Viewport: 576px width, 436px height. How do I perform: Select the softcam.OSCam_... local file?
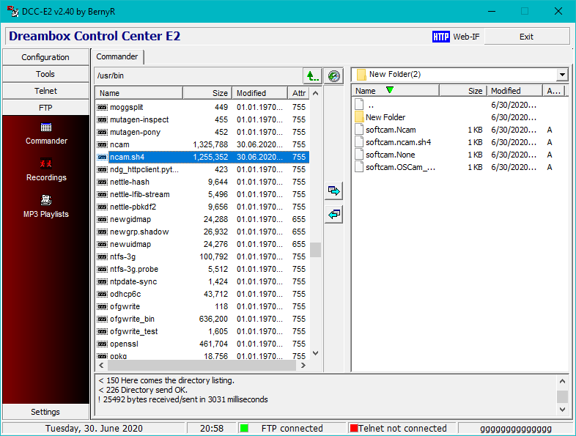(400, 168)
